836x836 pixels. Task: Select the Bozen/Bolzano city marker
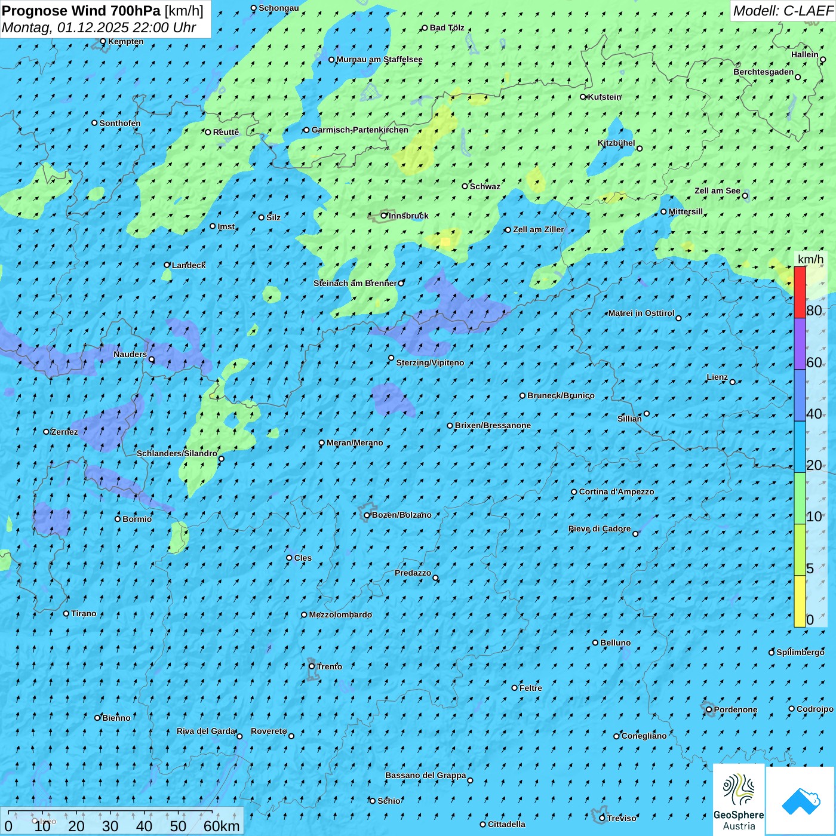[x=367, y=515]
